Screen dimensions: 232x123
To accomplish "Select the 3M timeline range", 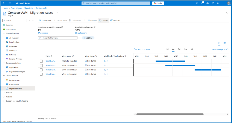I will (173, 49).
